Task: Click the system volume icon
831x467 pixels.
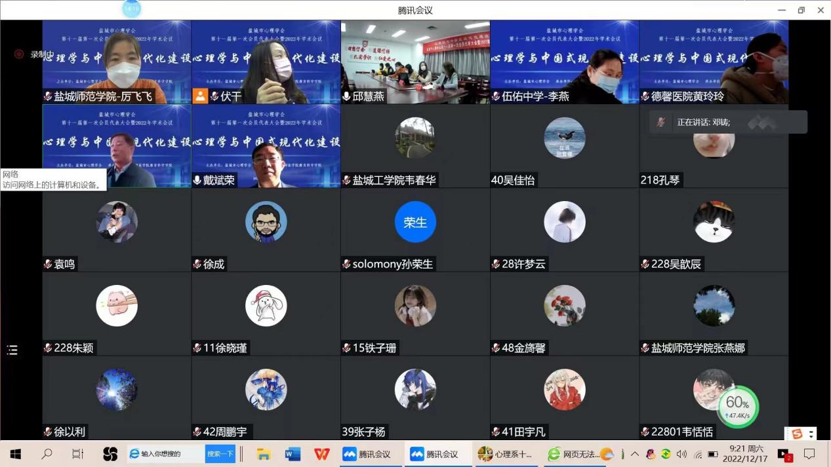Action: [x=681, y=454]
